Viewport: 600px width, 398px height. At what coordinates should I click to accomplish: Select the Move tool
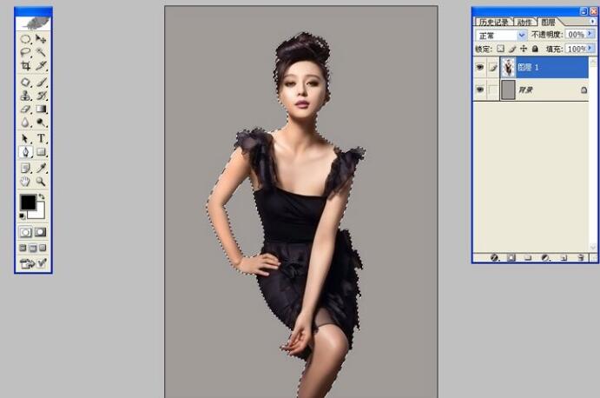click(x=41, y=39)
